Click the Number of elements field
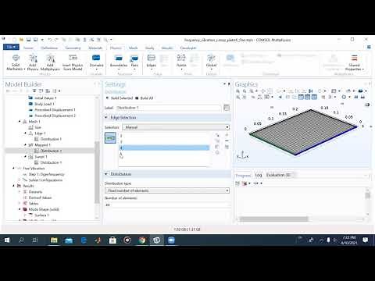The image size is (375, 281). (167, 205)
